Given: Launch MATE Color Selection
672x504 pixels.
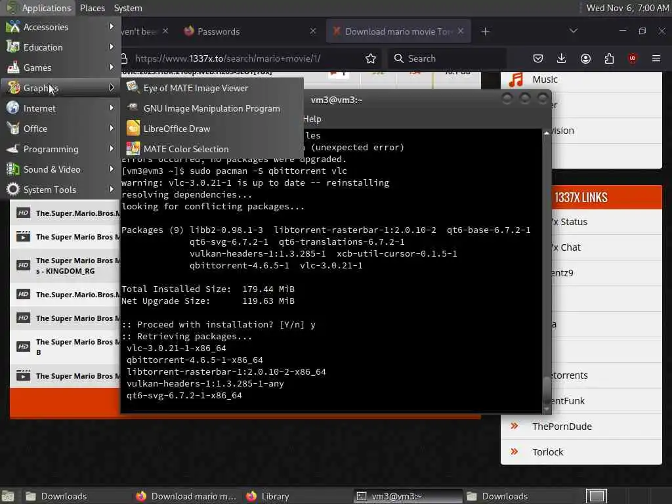Looking at the screenshot, I should click(213, 149).
